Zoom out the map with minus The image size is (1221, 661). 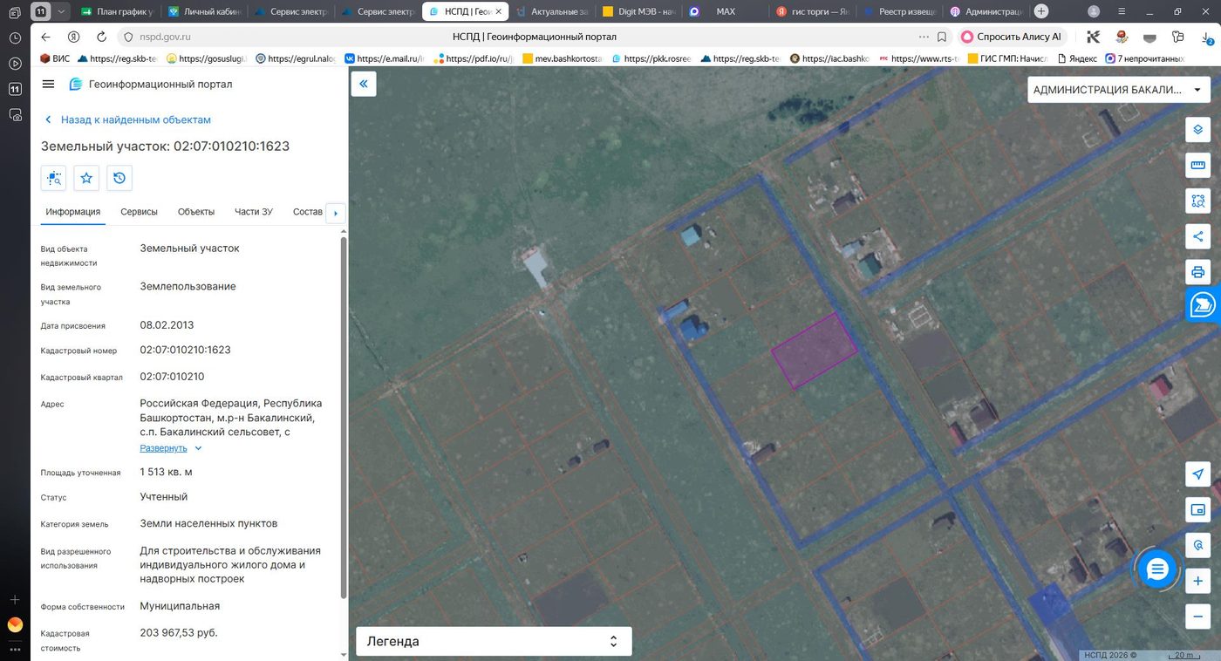[x=1197, y=617]
